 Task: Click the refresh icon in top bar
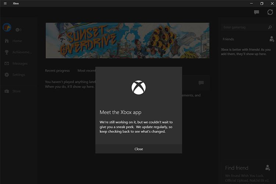[x=270, y=12]
